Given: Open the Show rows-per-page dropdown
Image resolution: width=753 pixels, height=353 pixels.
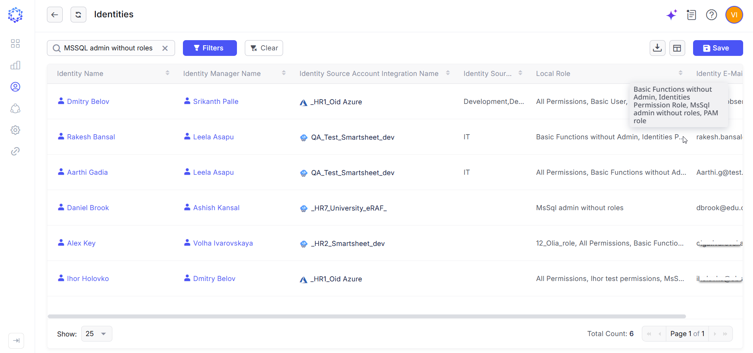Looking at the screenshot, I should tap(97, 334).
